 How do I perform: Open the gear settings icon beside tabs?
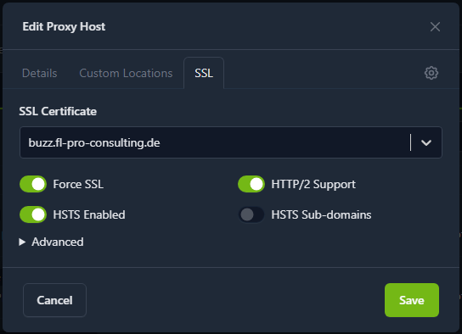[x=431, y=73]
